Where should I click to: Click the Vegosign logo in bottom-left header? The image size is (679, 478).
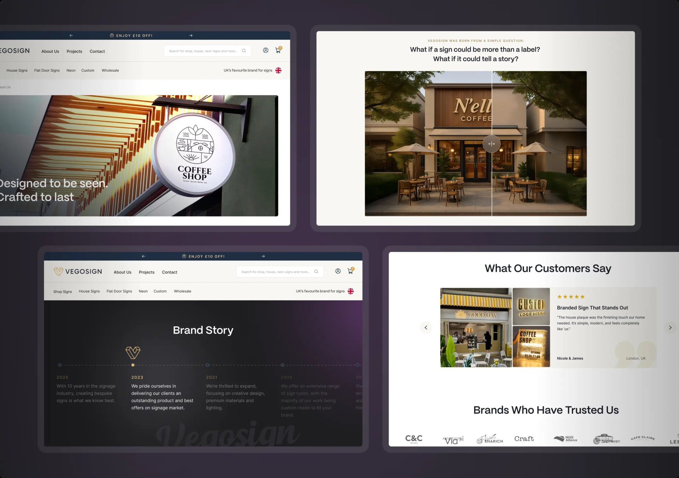78,271
